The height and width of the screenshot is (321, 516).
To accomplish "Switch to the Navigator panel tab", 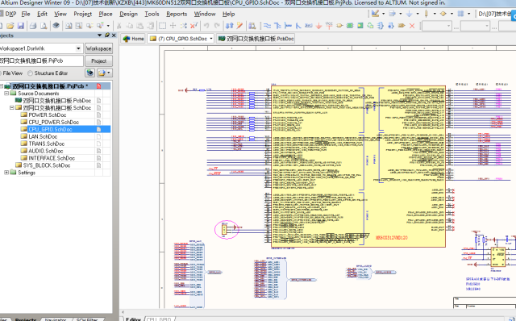I will (x=56, y=319).
